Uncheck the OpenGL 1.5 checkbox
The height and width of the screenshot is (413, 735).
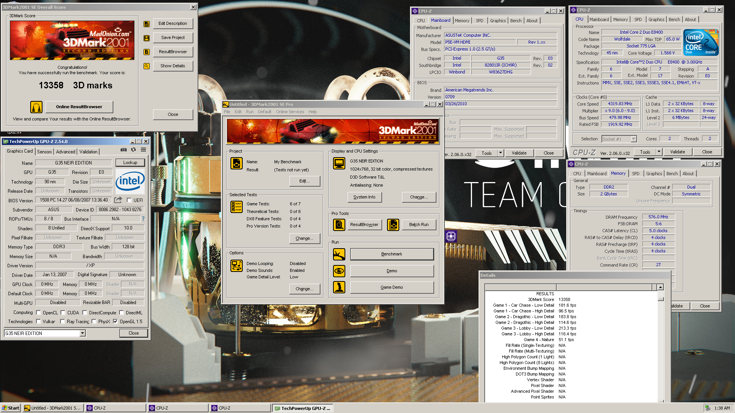coord(115,322)
